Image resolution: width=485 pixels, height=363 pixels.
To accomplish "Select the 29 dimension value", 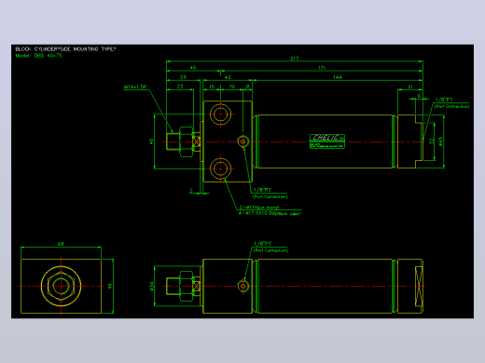I will pos(183,77).
